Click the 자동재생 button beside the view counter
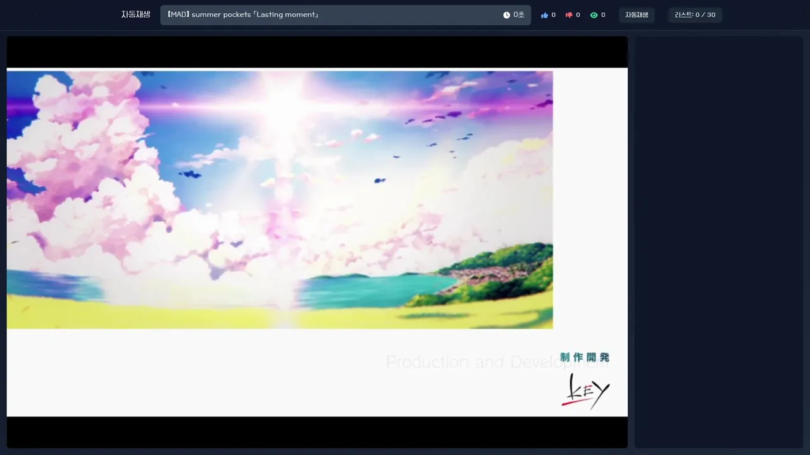This screenshot has width=810, height=455. 637,15
